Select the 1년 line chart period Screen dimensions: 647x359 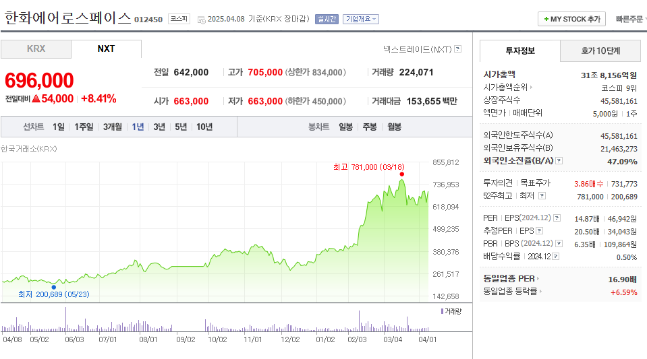coord(138,127)
